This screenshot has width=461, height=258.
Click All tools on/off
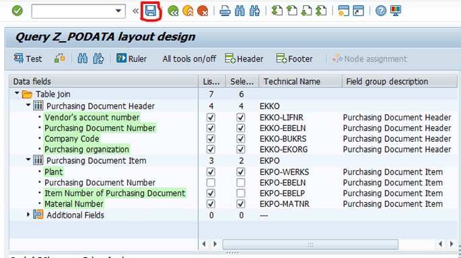pos(189,58)
